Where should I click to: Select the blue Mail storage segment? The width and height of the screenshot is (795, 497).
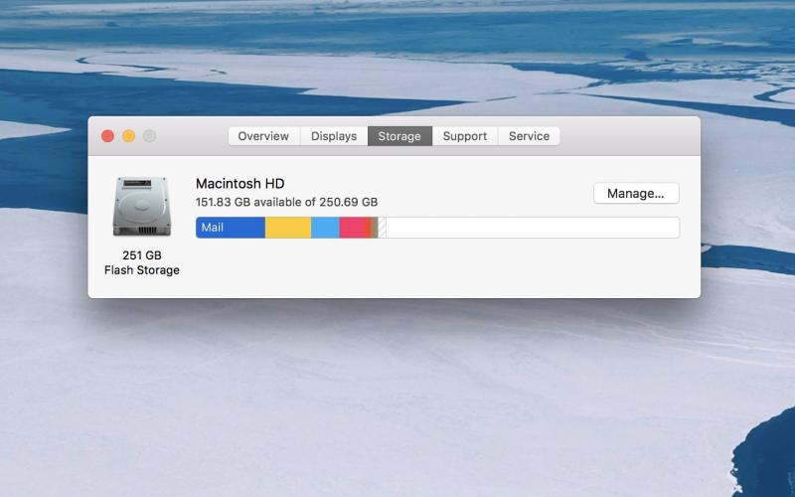[231, 228]
